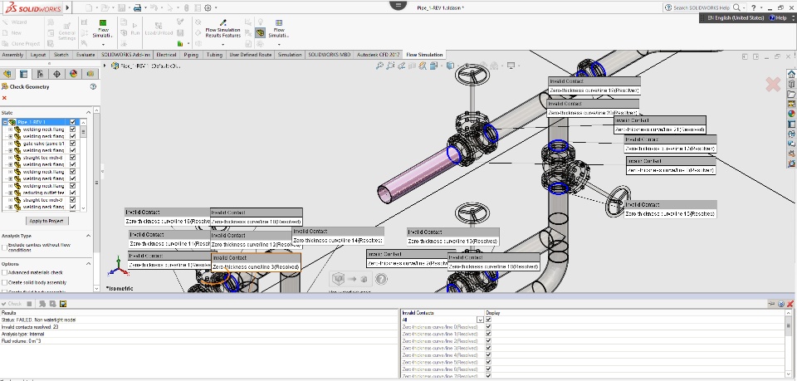
Task: Click the Save icon in the top toolbar
Action: (121, 7)
